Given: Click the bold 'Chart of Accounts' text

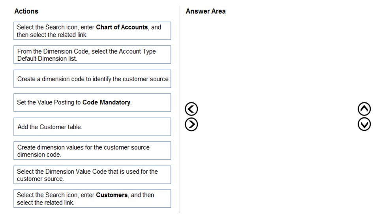Looking at the screenshot, I should click(x=122, y=27).
